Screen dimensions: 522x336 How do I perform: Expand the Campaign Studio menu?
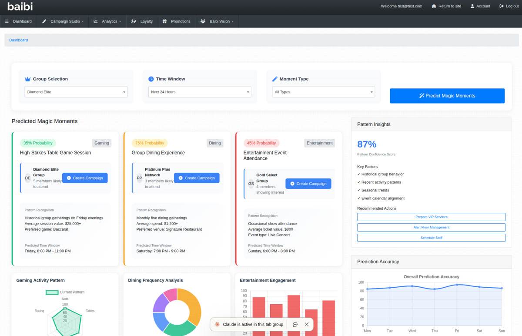pyautogui.click(x=63, y=21)
